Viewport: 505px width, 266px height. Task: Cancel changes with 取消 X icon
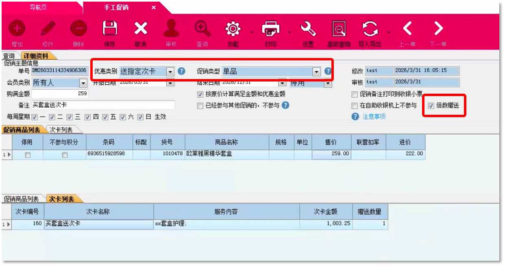[141, 29]
